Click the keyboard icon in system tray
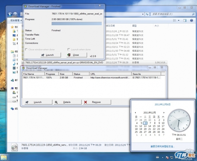Viewport: 197px width, 161px height. click(157, 157)
